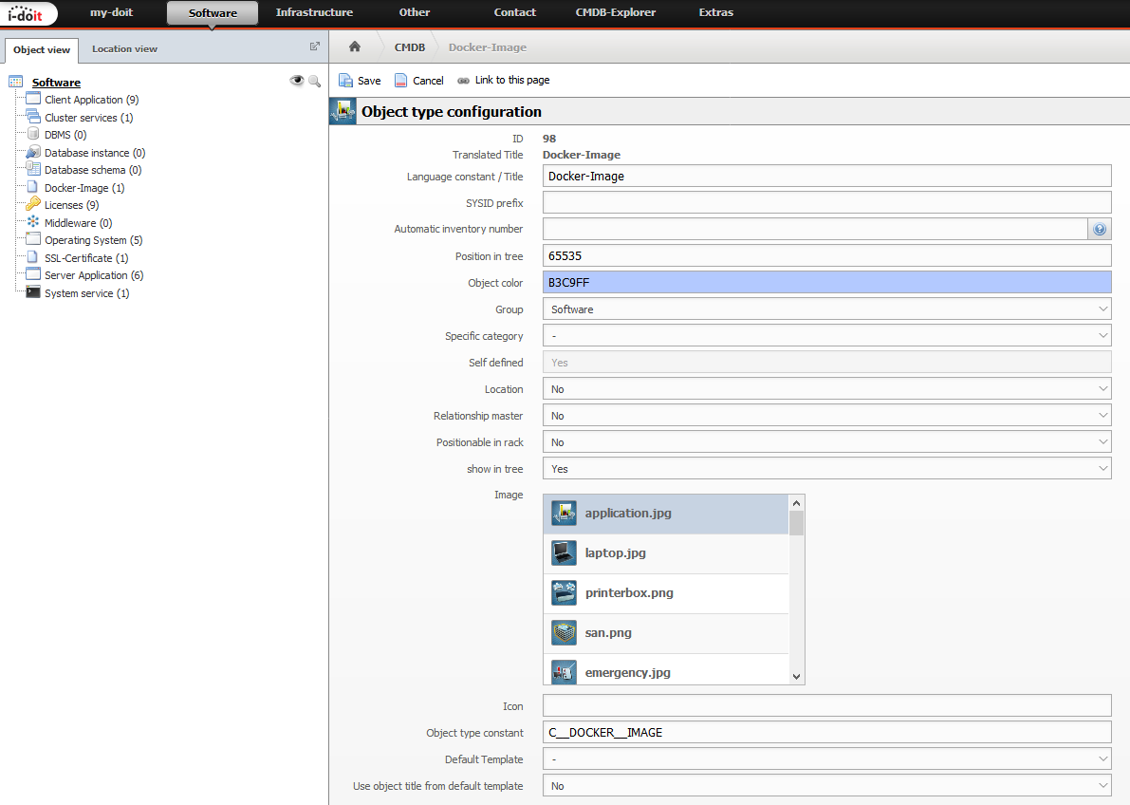
Task: Open the Specific category dropdown
Action: point(826,336)
